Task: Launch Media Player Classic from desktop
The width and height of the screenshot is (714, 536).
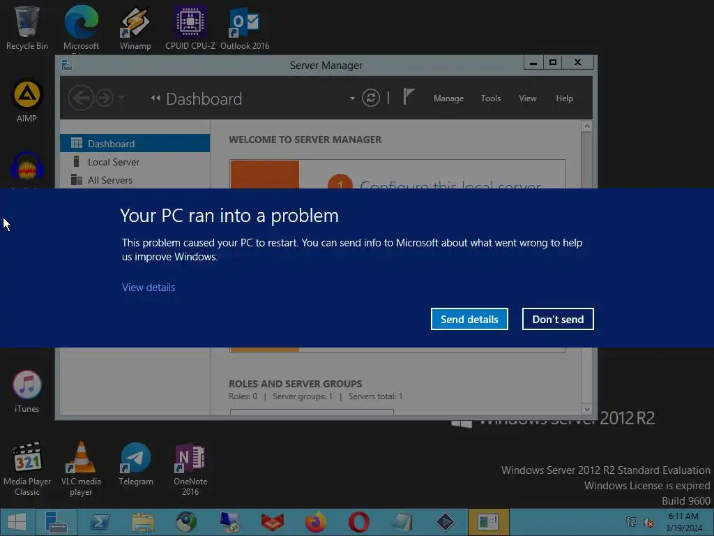Action: click(27, 468)
